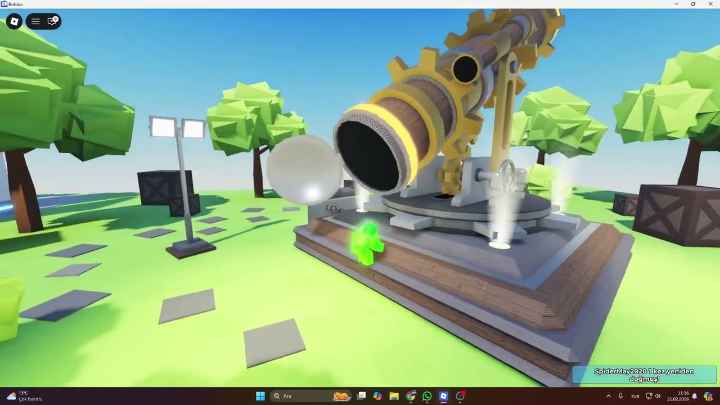This screenshot has width=720, height=405.
Task: Select the Roblox app on the taskbar
Action: tap(443, 396)
